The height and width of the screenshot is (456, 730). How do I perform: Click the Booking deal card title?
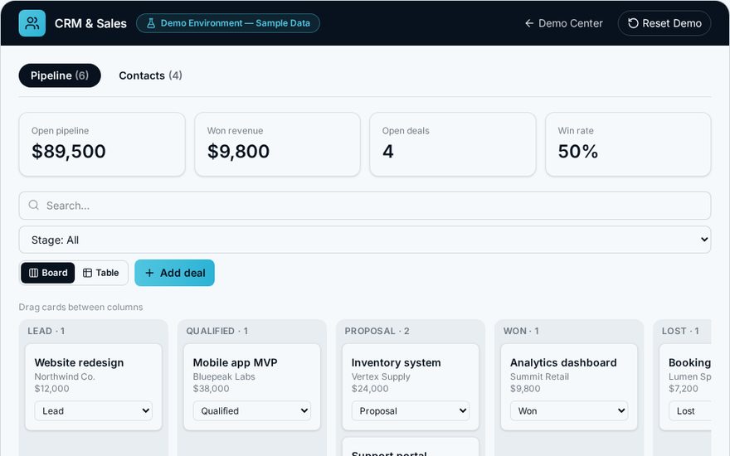689,362
